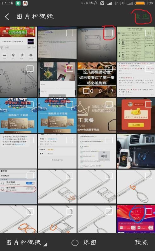Select checkbox on the computer screen photo
This screenshot has height=251, width=155.
(x=70, y=33)
